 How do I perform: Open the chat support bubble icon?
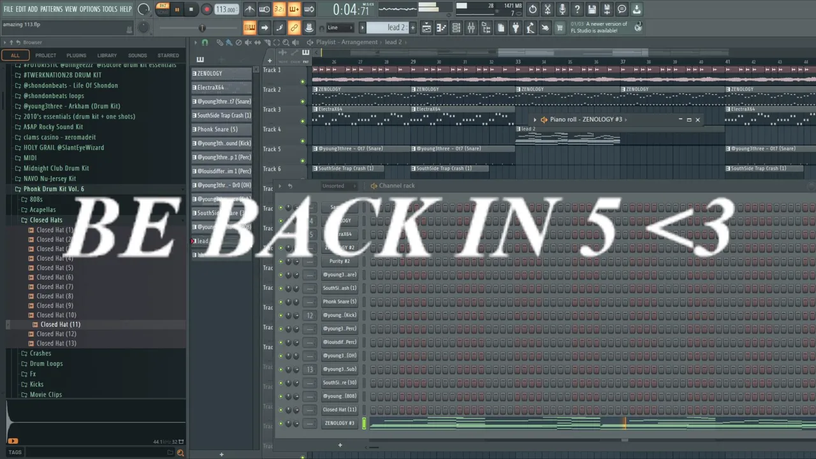[x=622, y=10]
